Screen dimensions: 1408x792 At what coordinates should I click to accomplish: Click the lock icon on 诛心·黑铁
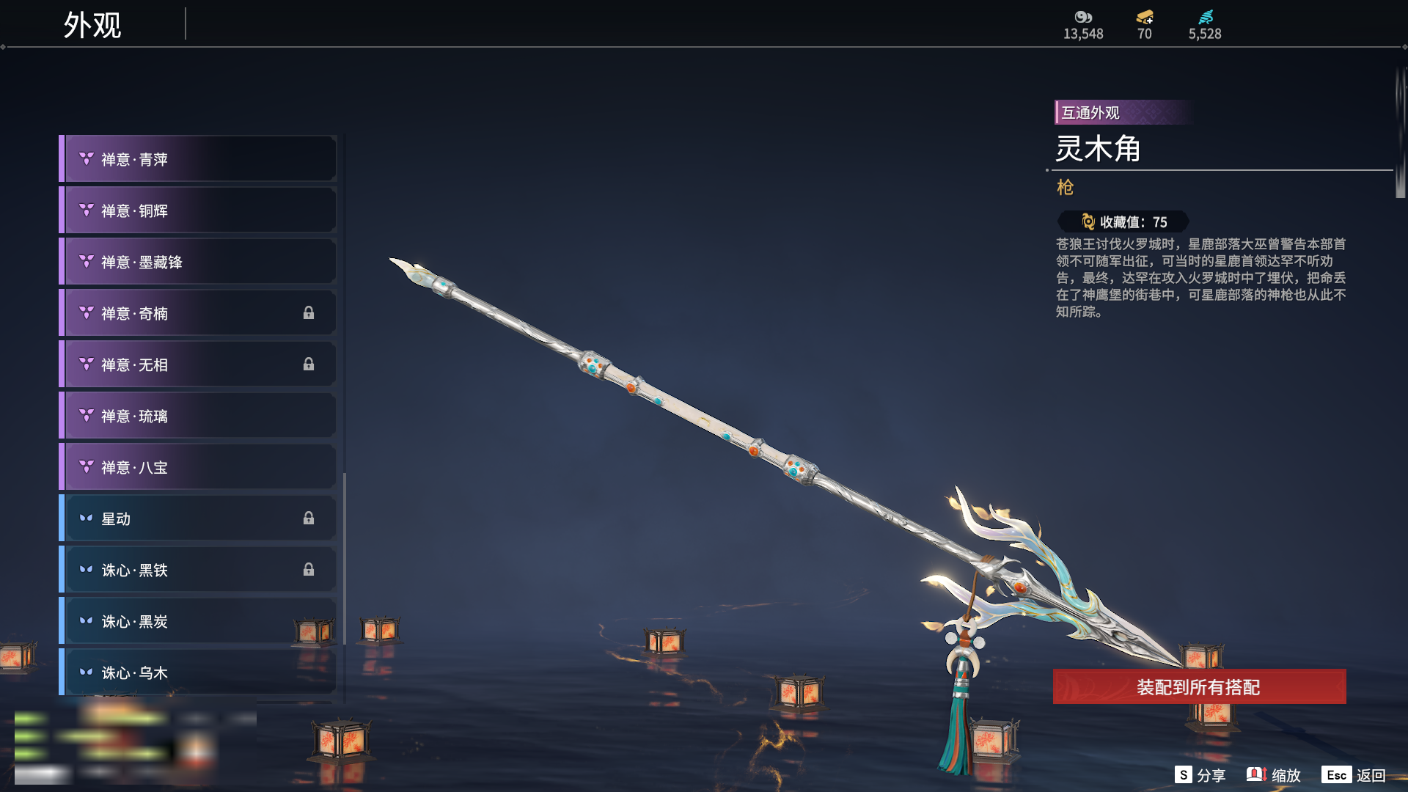tap(309, 570)
